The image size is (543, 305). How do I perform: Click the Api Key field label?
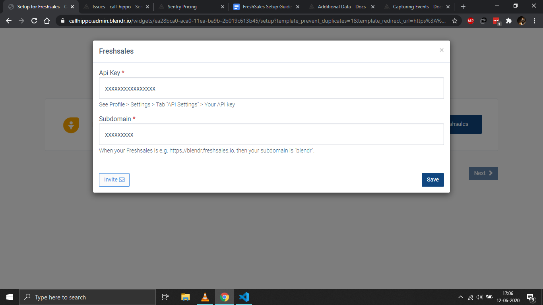pos(112,73)
